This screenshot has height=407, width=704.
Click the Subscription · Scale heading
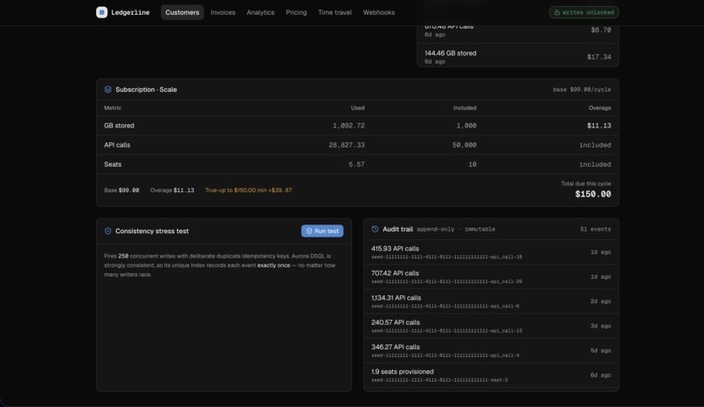[x=146, y=89]
